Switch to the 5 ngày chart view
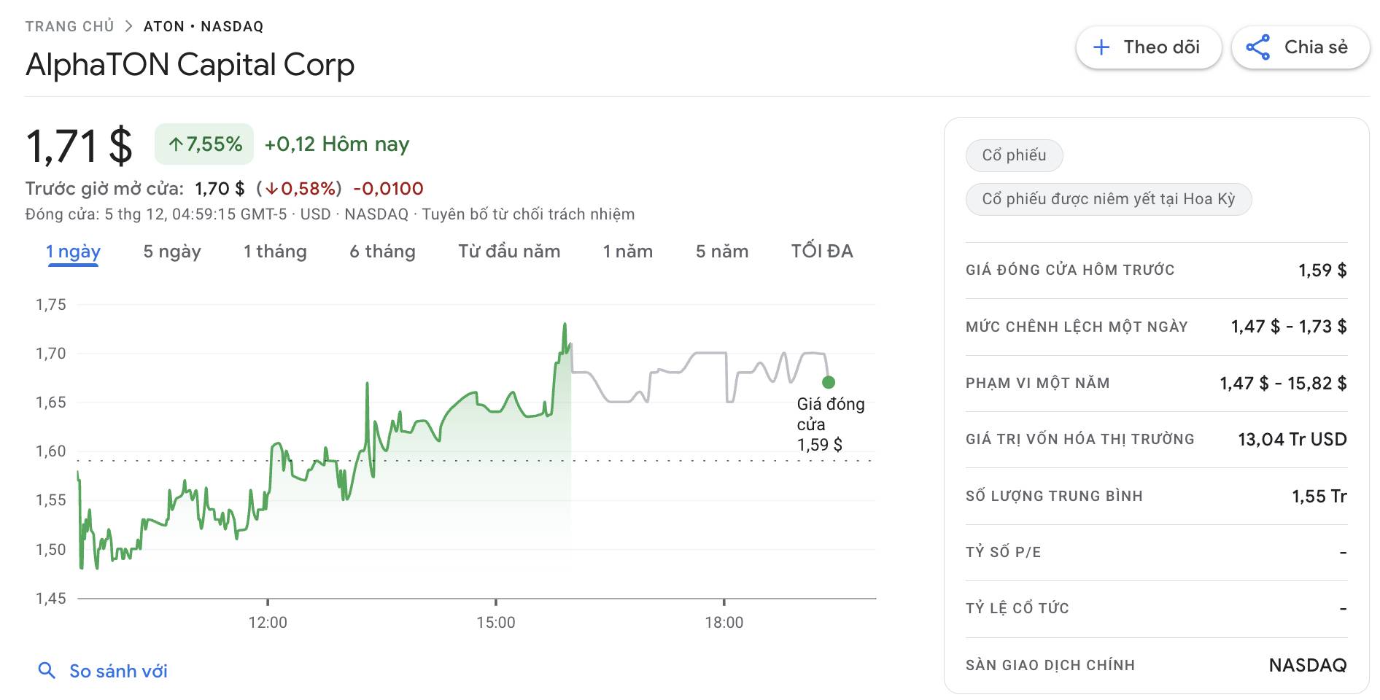The height and width of the screenshot is (700, 1380). [x=171, y=252]
